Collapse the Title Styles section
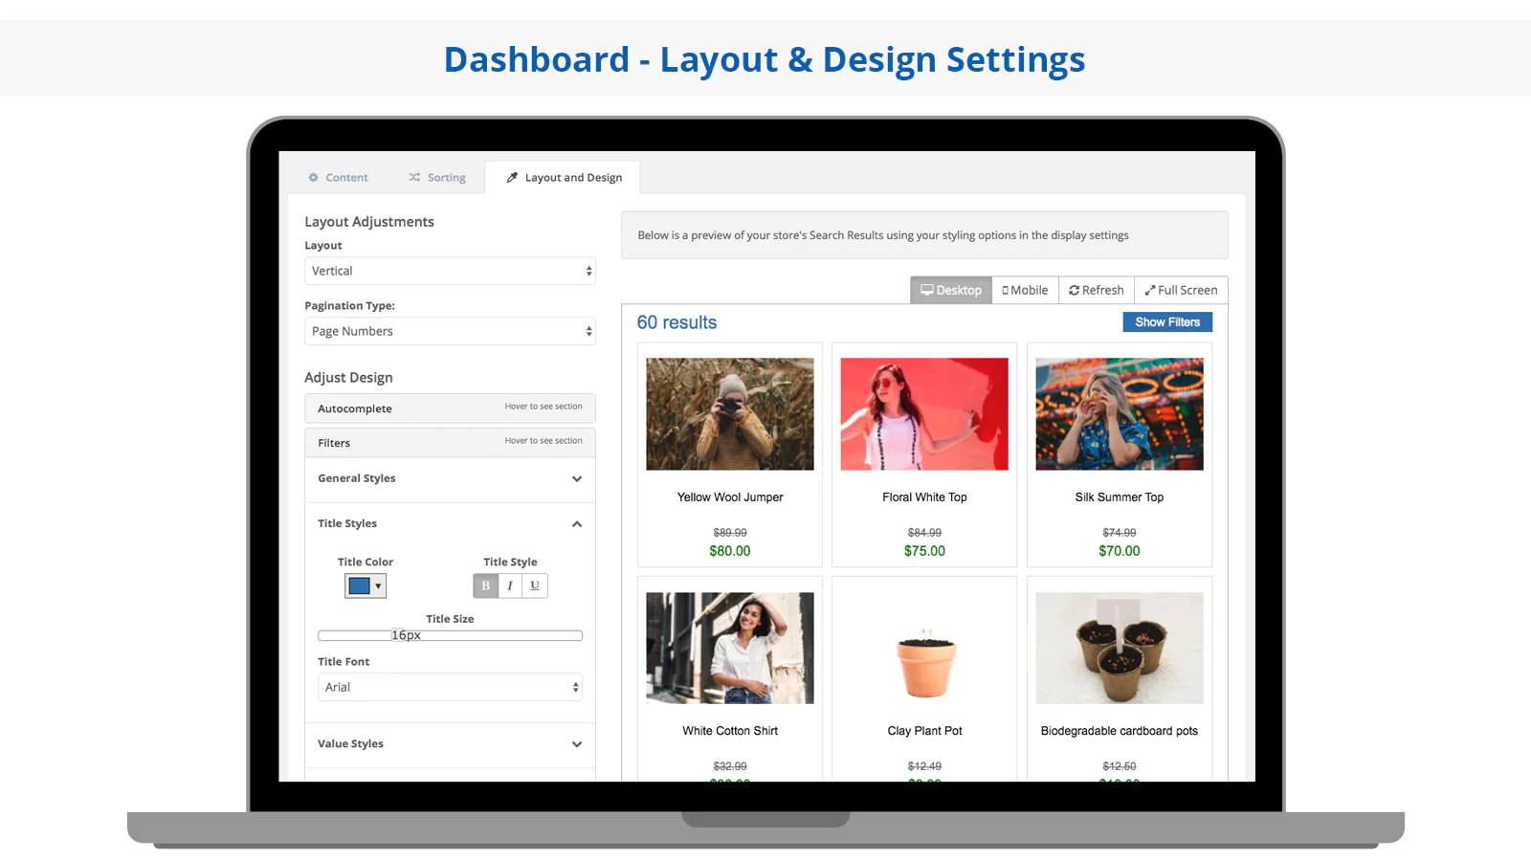Viewport: 1531px width, 861px height. pyautogui.click(x=450, y=523)
